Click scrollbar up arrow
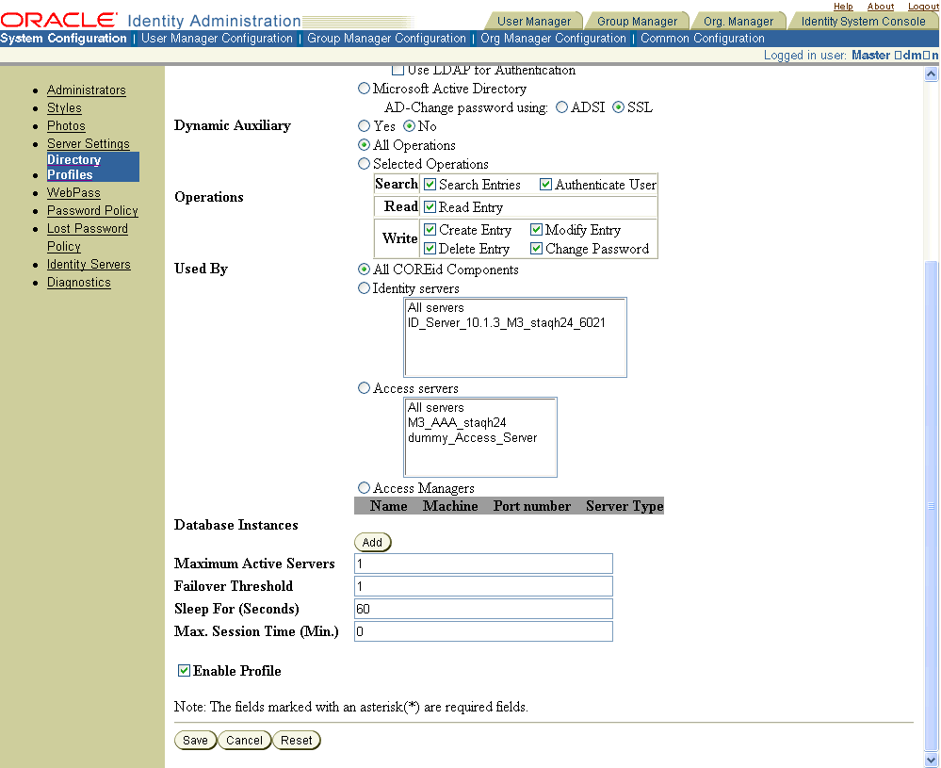Image resolution: width=941 pixels, height=768 pixels. tap(931, 74)
